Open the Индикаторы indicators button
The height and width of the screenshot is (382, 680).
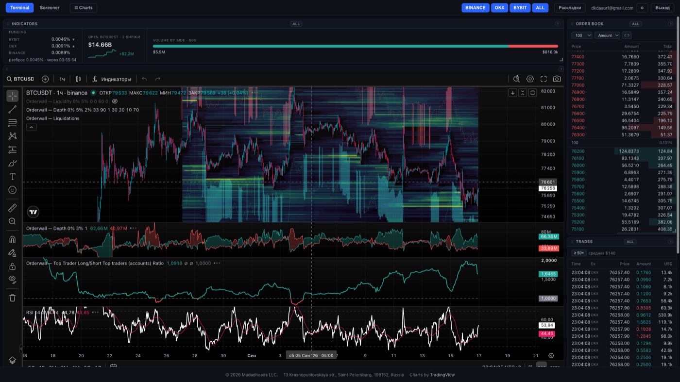coord(112,79)
